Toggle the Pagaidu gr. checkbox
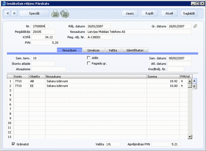 (89, 63)
